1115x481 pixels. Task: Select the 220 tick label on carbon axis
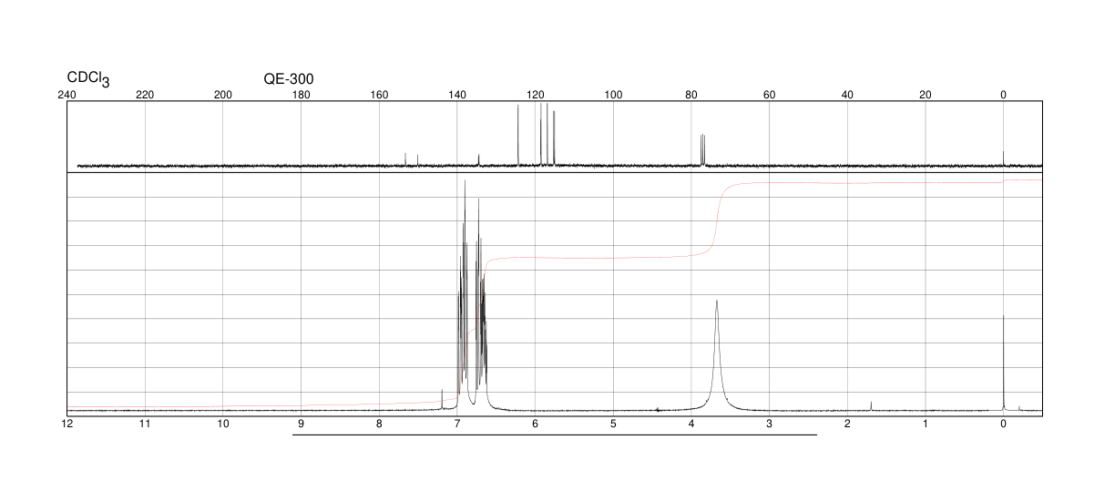pyautogui.click(x=145, y=96)
